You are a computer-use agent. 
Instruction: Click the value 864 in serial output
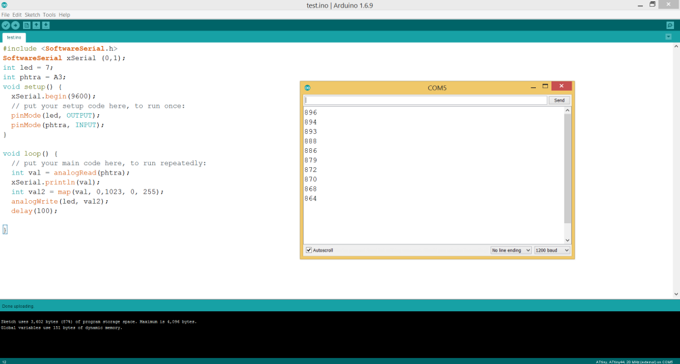click(x=311, y=198)
